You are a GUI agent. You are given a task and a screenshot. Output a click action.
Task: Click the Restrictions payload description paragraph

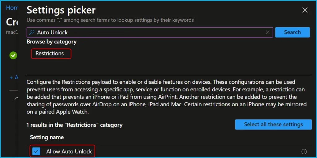(x=167, y=97)
